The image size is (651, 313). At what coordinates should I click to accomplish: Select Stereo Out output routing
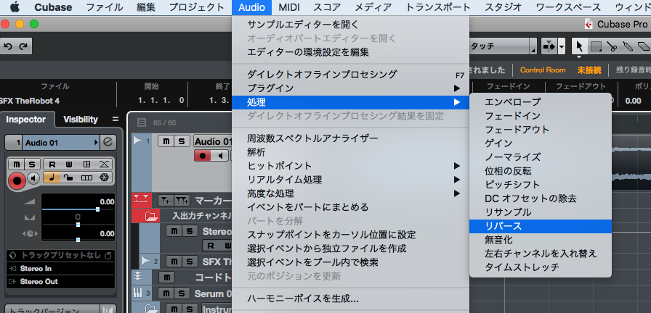(60, 282)
